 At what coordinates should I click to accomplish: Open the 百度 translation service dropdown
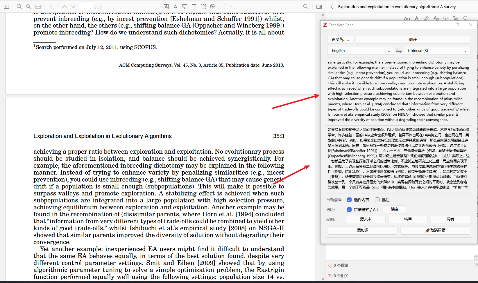(x=340, y=40)
